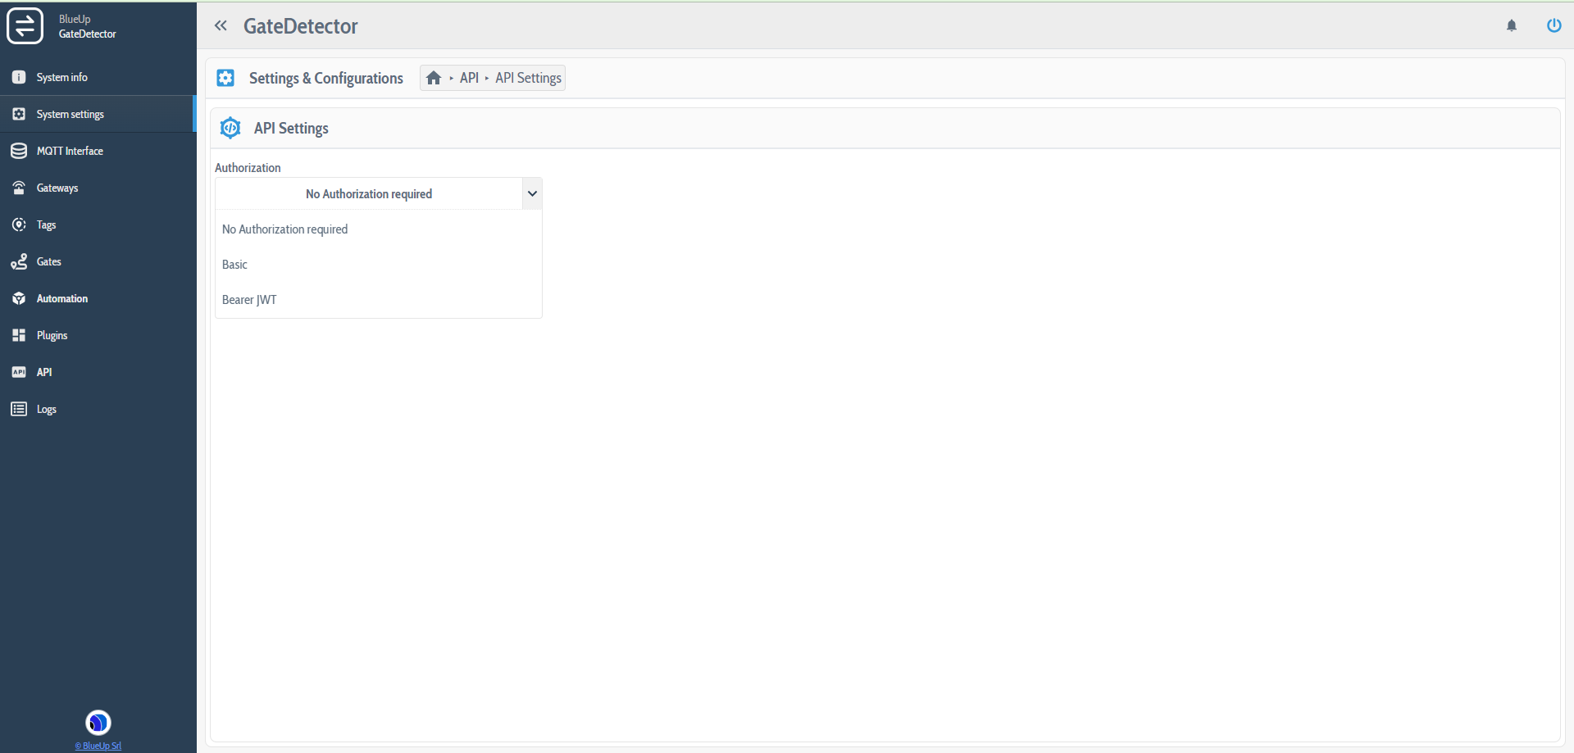This screenshot has height=753, width=1574.
Task: Click the BlueUp GateDetector logo
Action: click(x=25, y=25)
